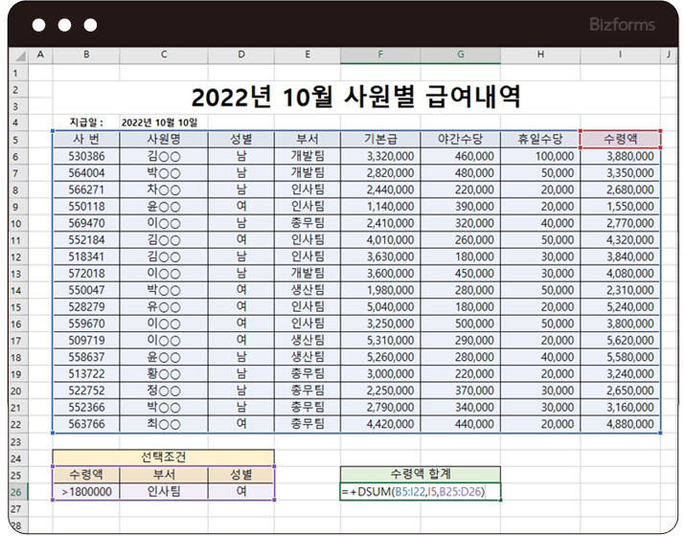The height and width of the screenshot is (536, 685).
Task: Select the 수령액 header cell in row 5
Action: click(620, 140)
